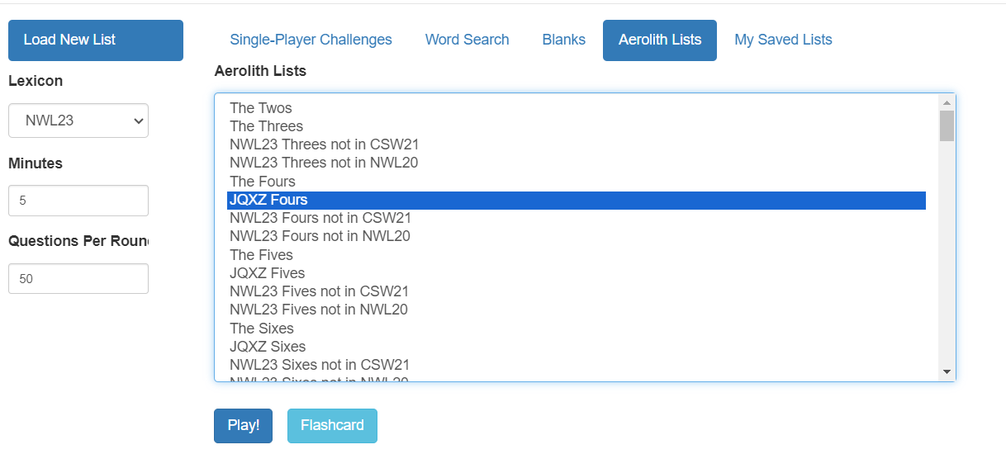
Task: Click the Flashcard button
Action: (332, 426)
